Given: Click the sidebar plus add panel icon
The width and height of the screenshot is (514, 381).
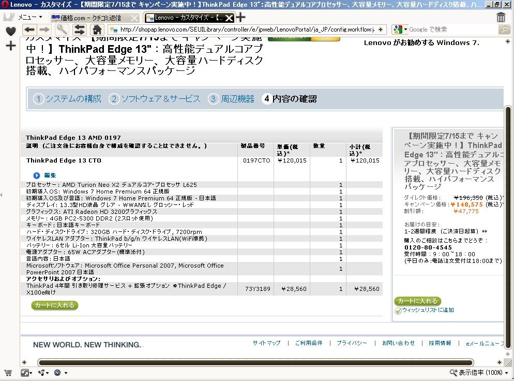Looking at the screenshot, I should click(11, 46).
